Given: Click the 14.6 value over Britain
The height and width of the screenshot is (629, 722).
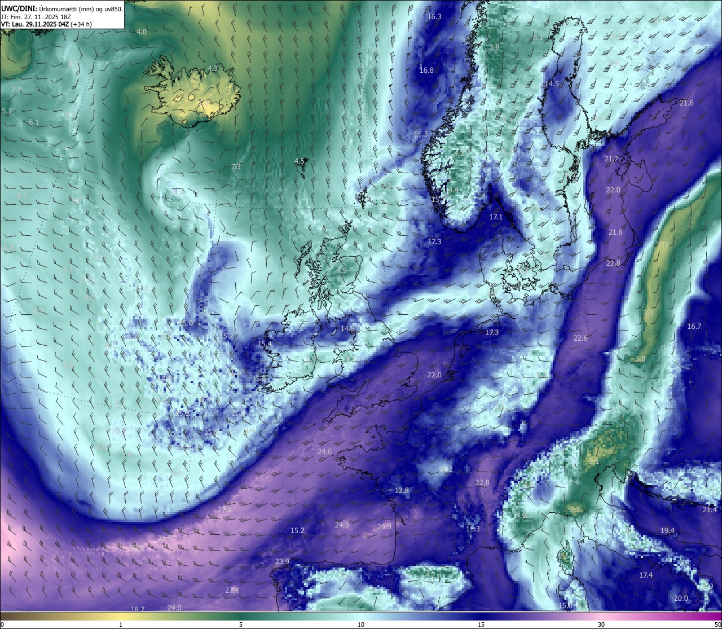Looking at the screenshot, I should (x=347, y=329).
